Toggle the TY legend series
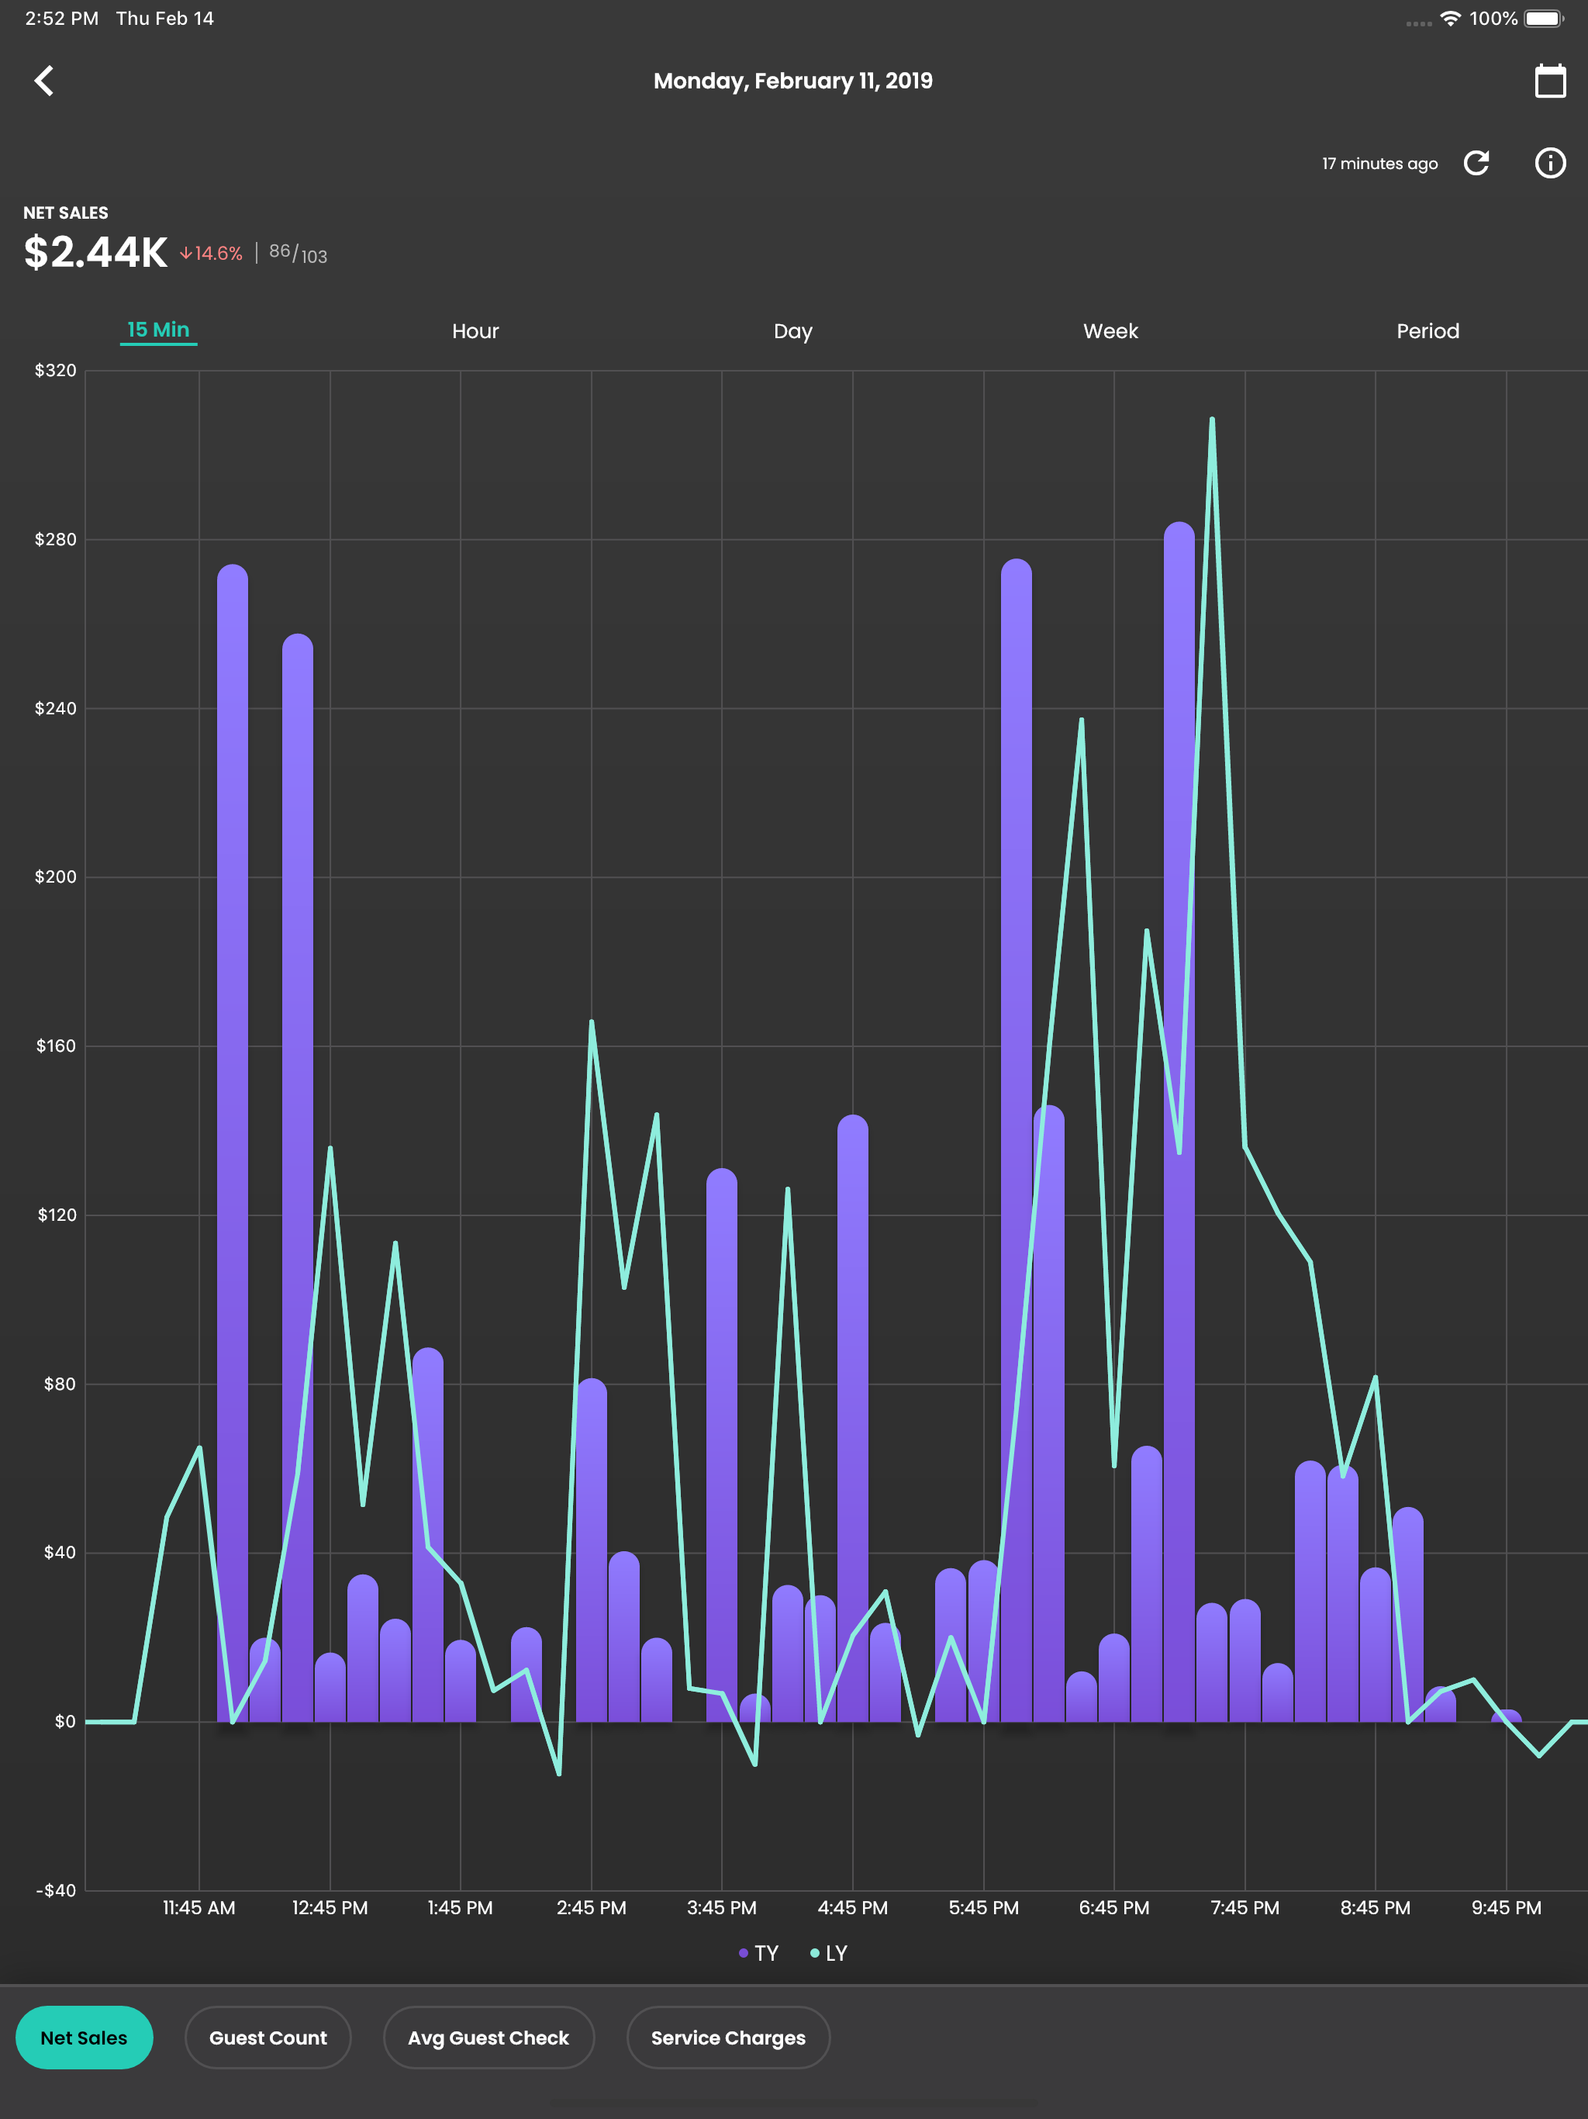The width and height of the screenshot is (1588, 2119). tap(758, 1953)
